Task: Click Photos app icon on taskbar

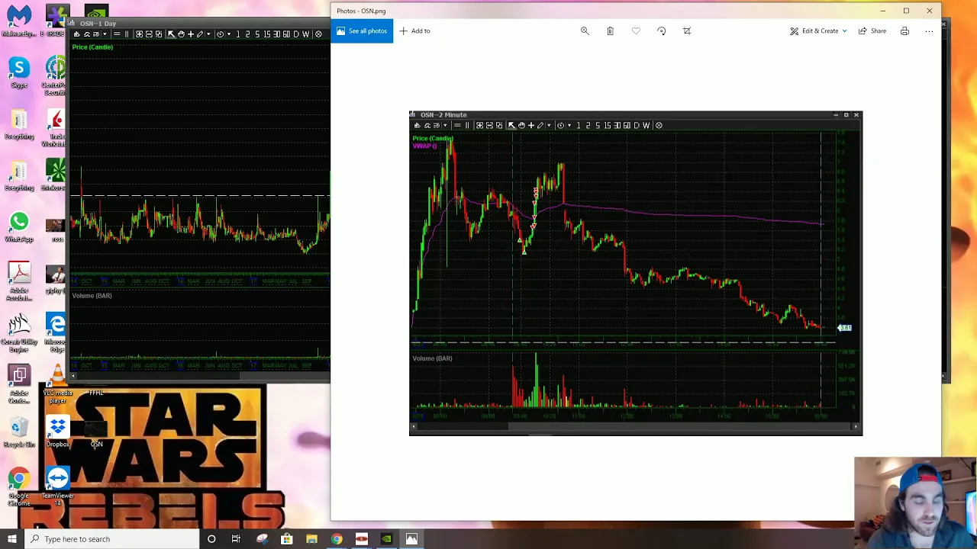Action: coord(411,539)
